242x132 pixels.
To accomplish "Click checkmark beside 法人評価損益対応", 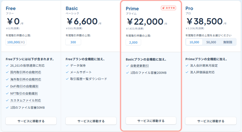I will [x=187, y=72].
